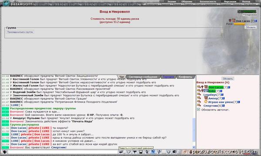Open private message arrow next to Играю как умею

coord(199,102)
